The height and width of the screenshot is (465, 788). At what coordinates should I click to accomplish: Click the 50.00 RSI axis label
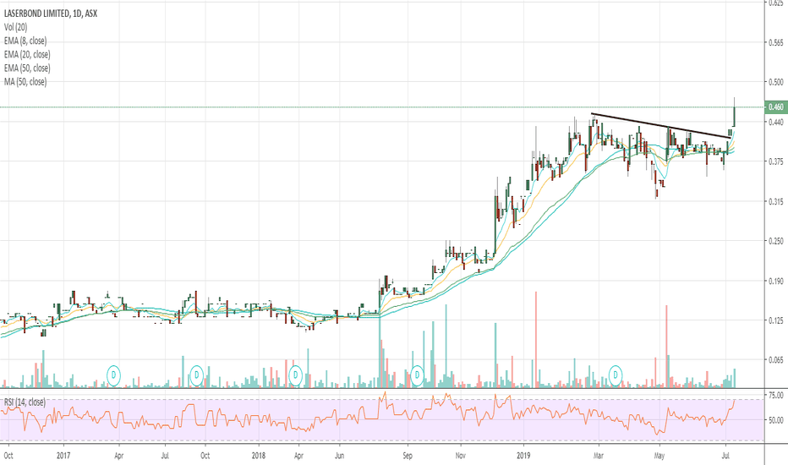(x=776, y=419)
